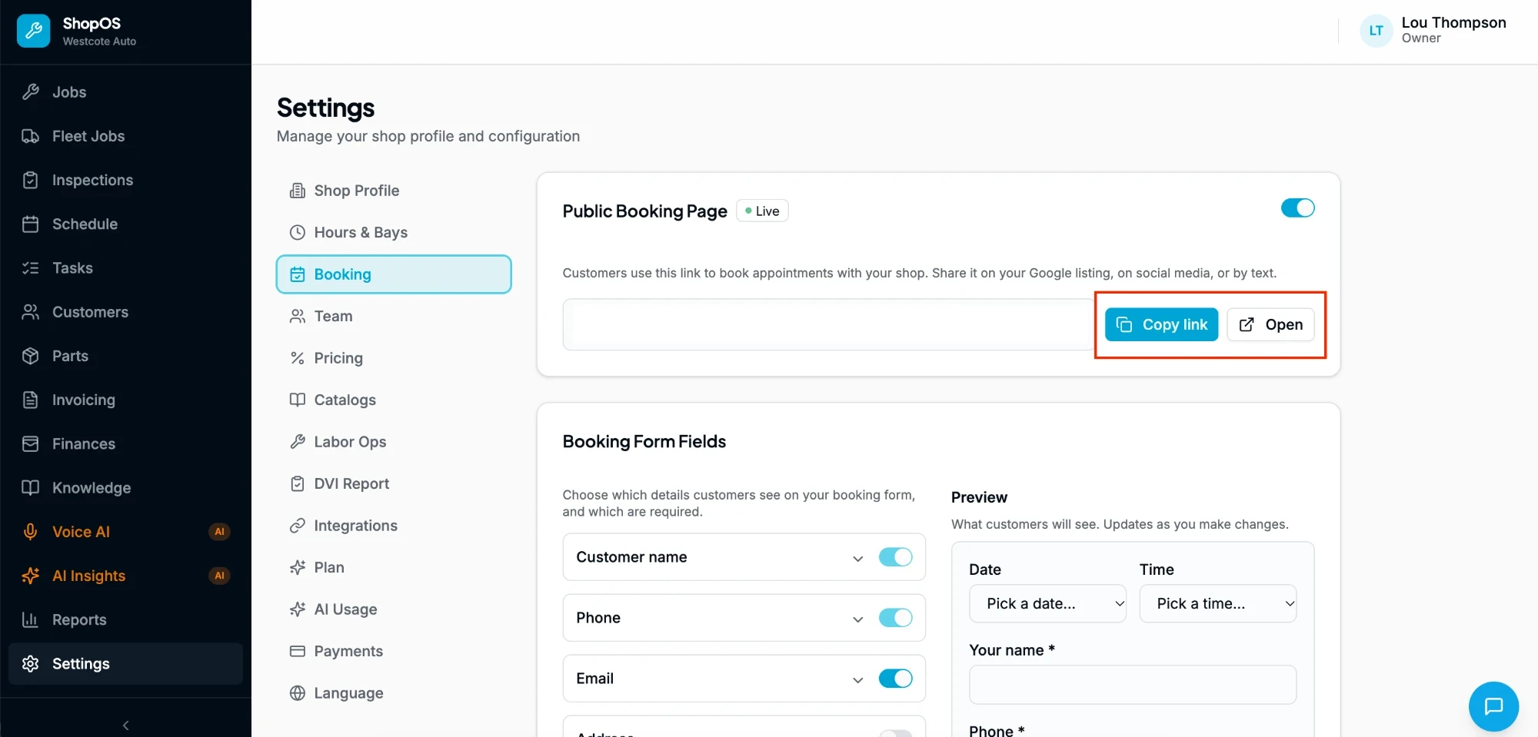Image resolution: width=1538 pixels, height=737 pixels.
Task: Open the Customers people icon
Action: 31,312
